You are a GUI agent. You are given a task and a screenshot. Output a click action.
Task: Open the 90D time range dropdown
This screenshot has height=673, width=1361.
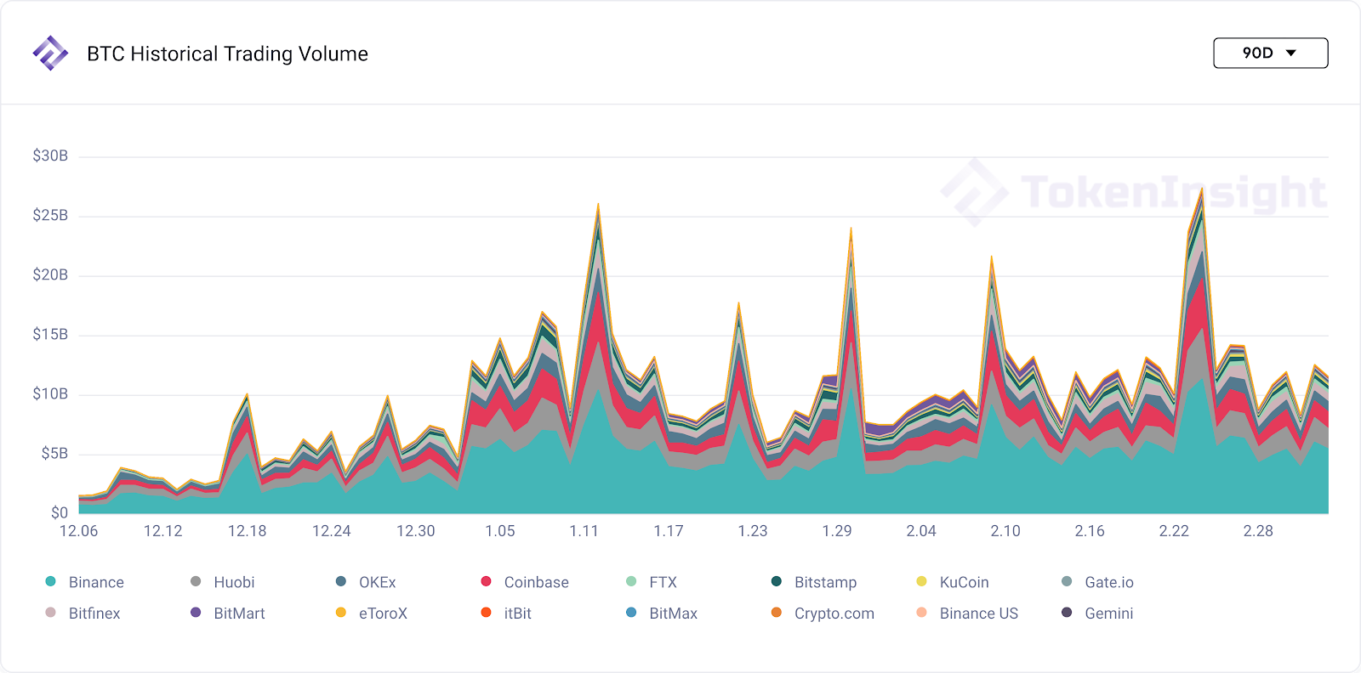1270,53
